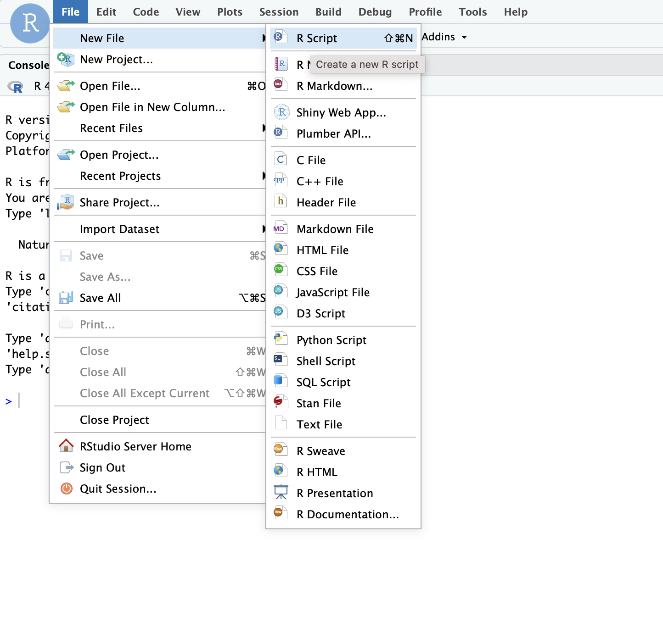Click the 'R Presentation' label
Viewport: 663px width, 644px height.
click(x=335, y=493)
